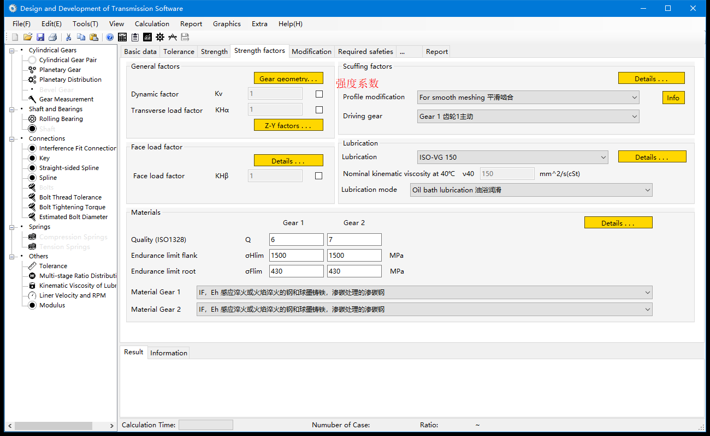Open Interference Fit Connection tree item
This screenshot has width=710, height=436.
pos(78,148)
